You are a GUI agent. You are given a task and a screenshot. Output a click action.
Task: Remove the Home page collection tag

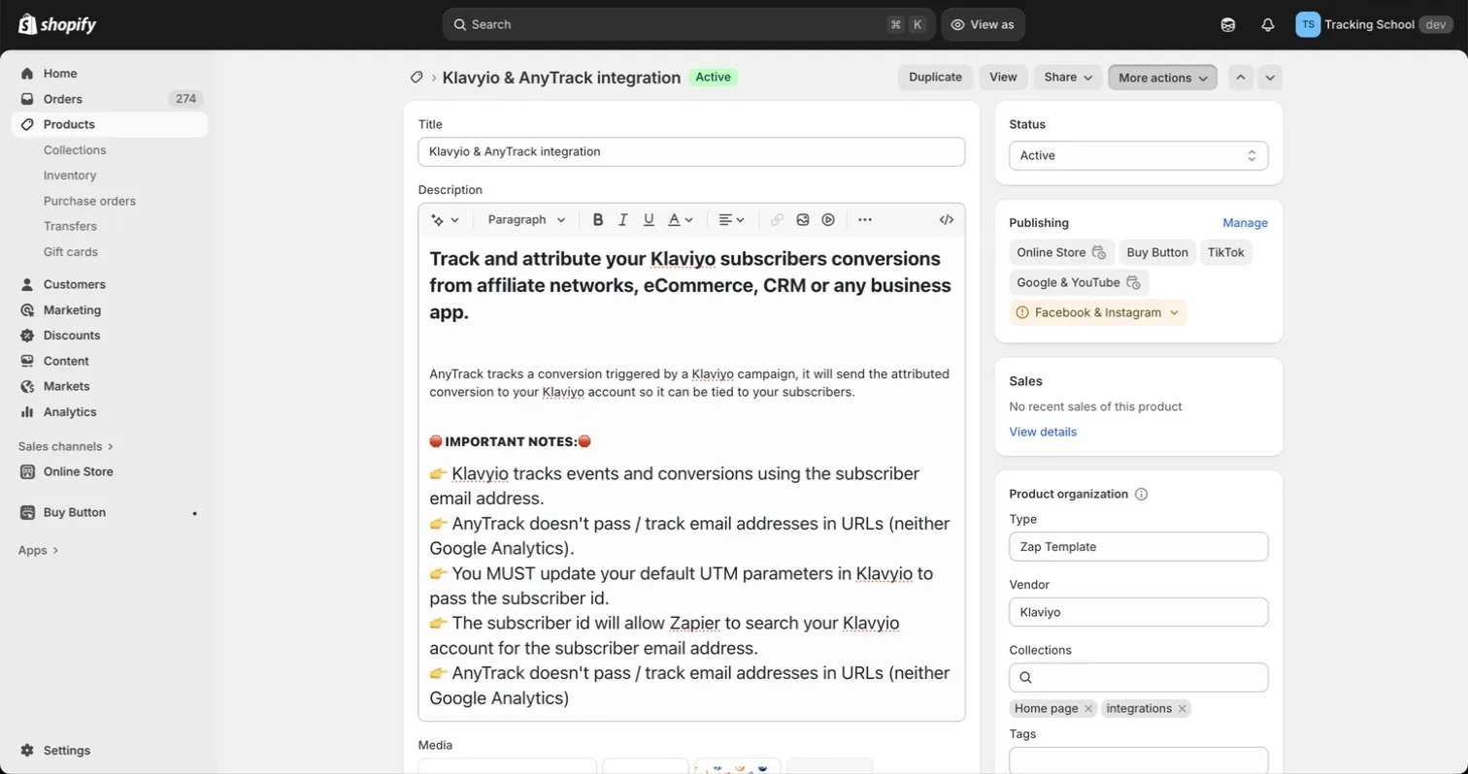click(x=1088, y=709)
